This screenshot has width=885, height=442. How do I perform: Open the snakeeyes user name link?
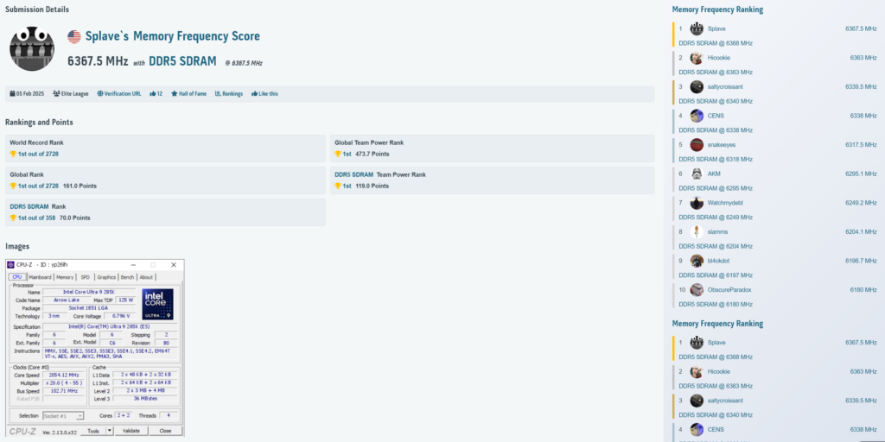pos(722,145)
